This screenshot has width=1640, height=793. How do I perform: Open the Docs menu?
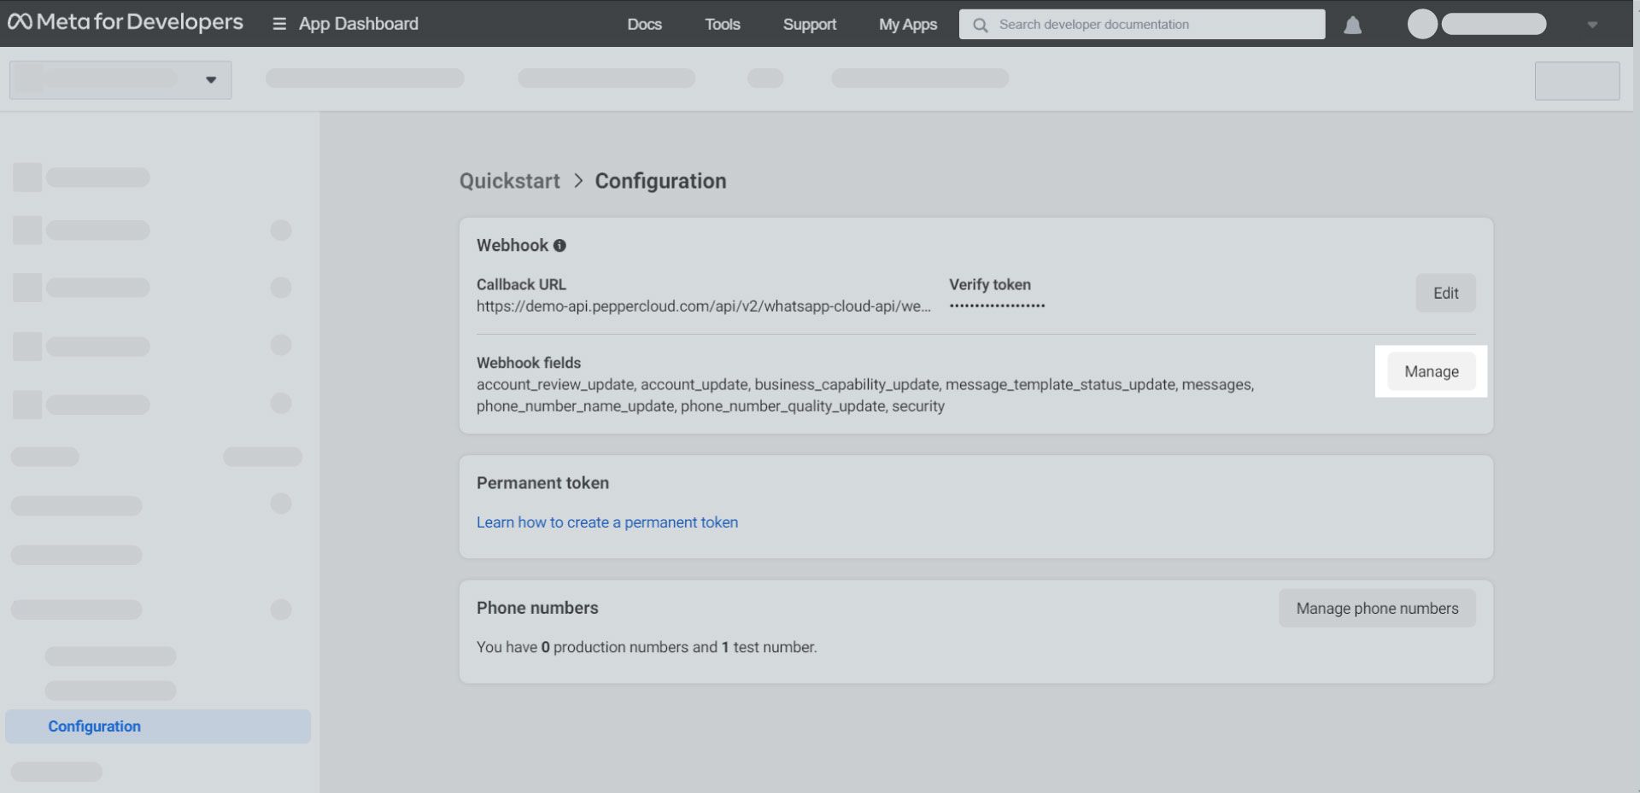[x=645, y=25]
